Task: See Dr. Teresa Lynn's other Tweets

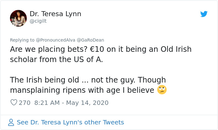Action: [x=70, y=122]
